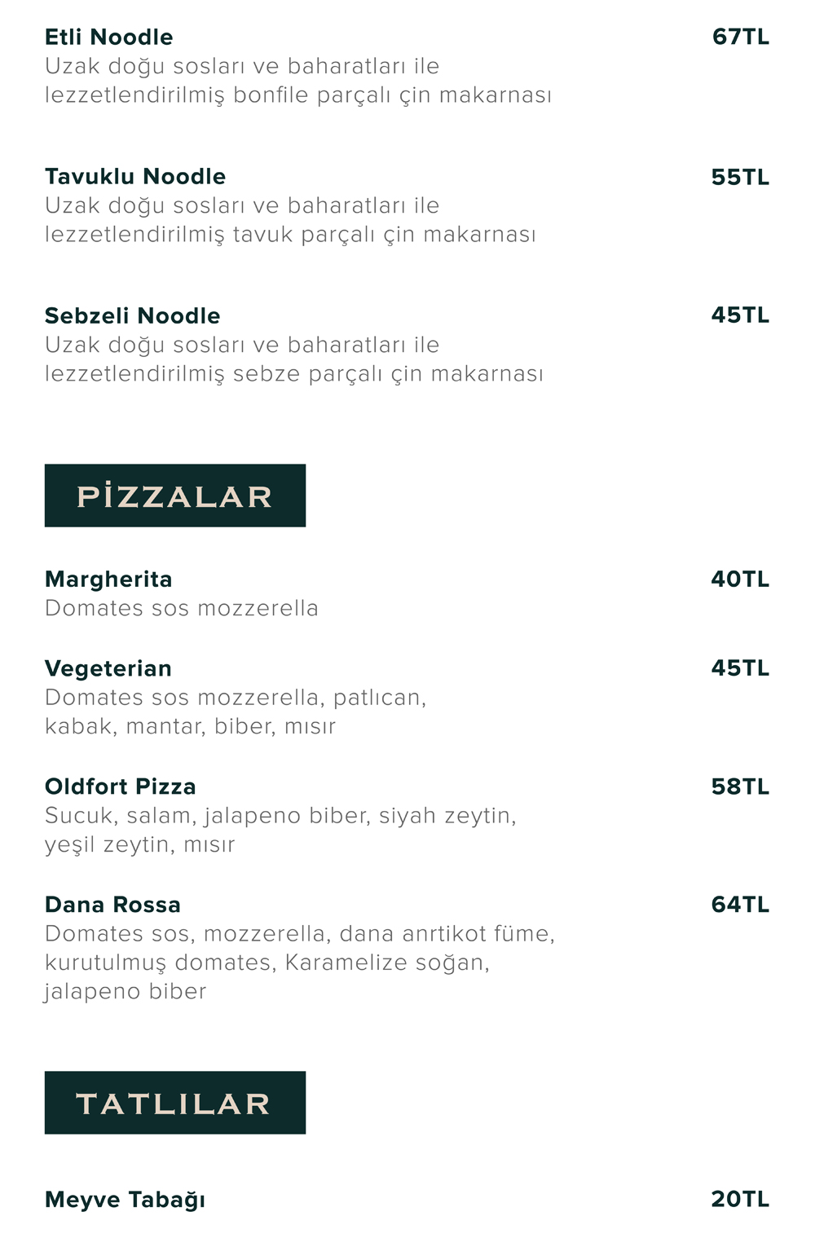Choose the Margherita pizza title
Image resolution: width=815 pixels, height=1247 pixels.
point(108,579)
